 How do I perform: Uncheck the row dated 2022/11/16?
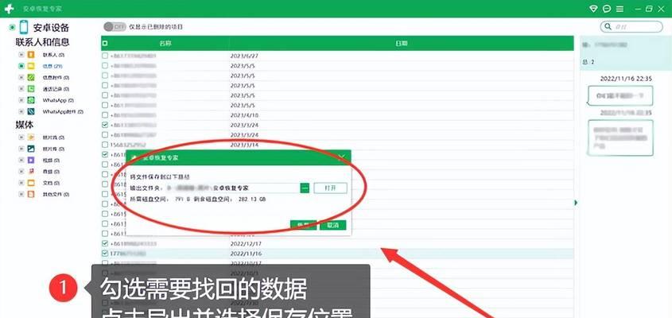tap(105, 254)
